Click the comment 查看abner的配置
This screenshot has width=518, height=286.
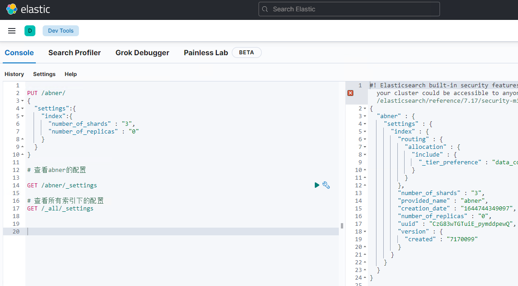pos(57,170)
